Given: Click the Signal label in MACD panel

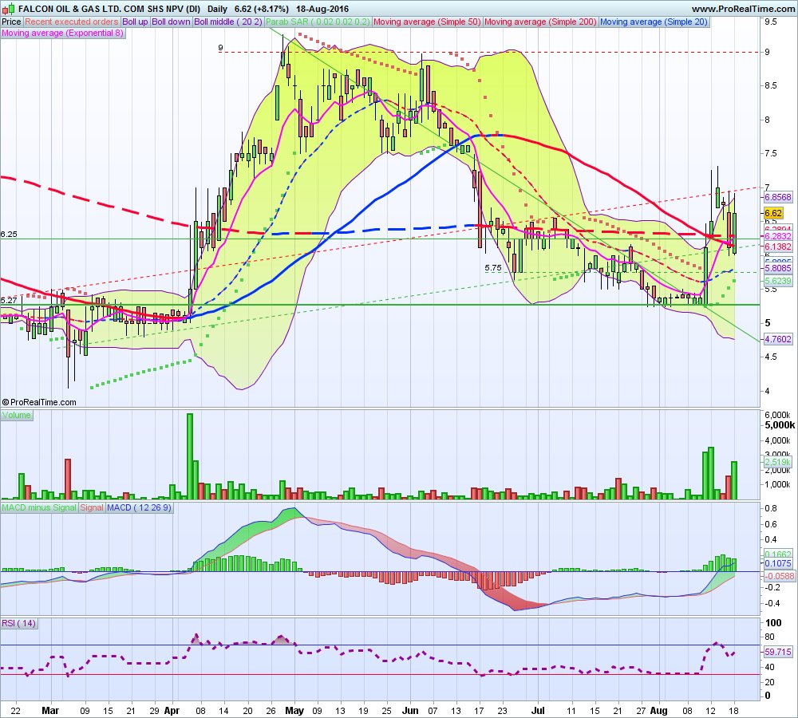Looking at the screenshot, I should pyautogui.click(x=92, y=508).
